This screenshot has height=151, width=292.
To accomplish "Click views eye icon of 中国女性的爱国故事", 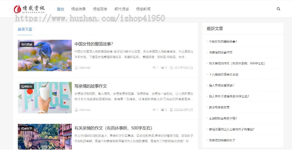I will pyautogui.click(x=154, y=68).
